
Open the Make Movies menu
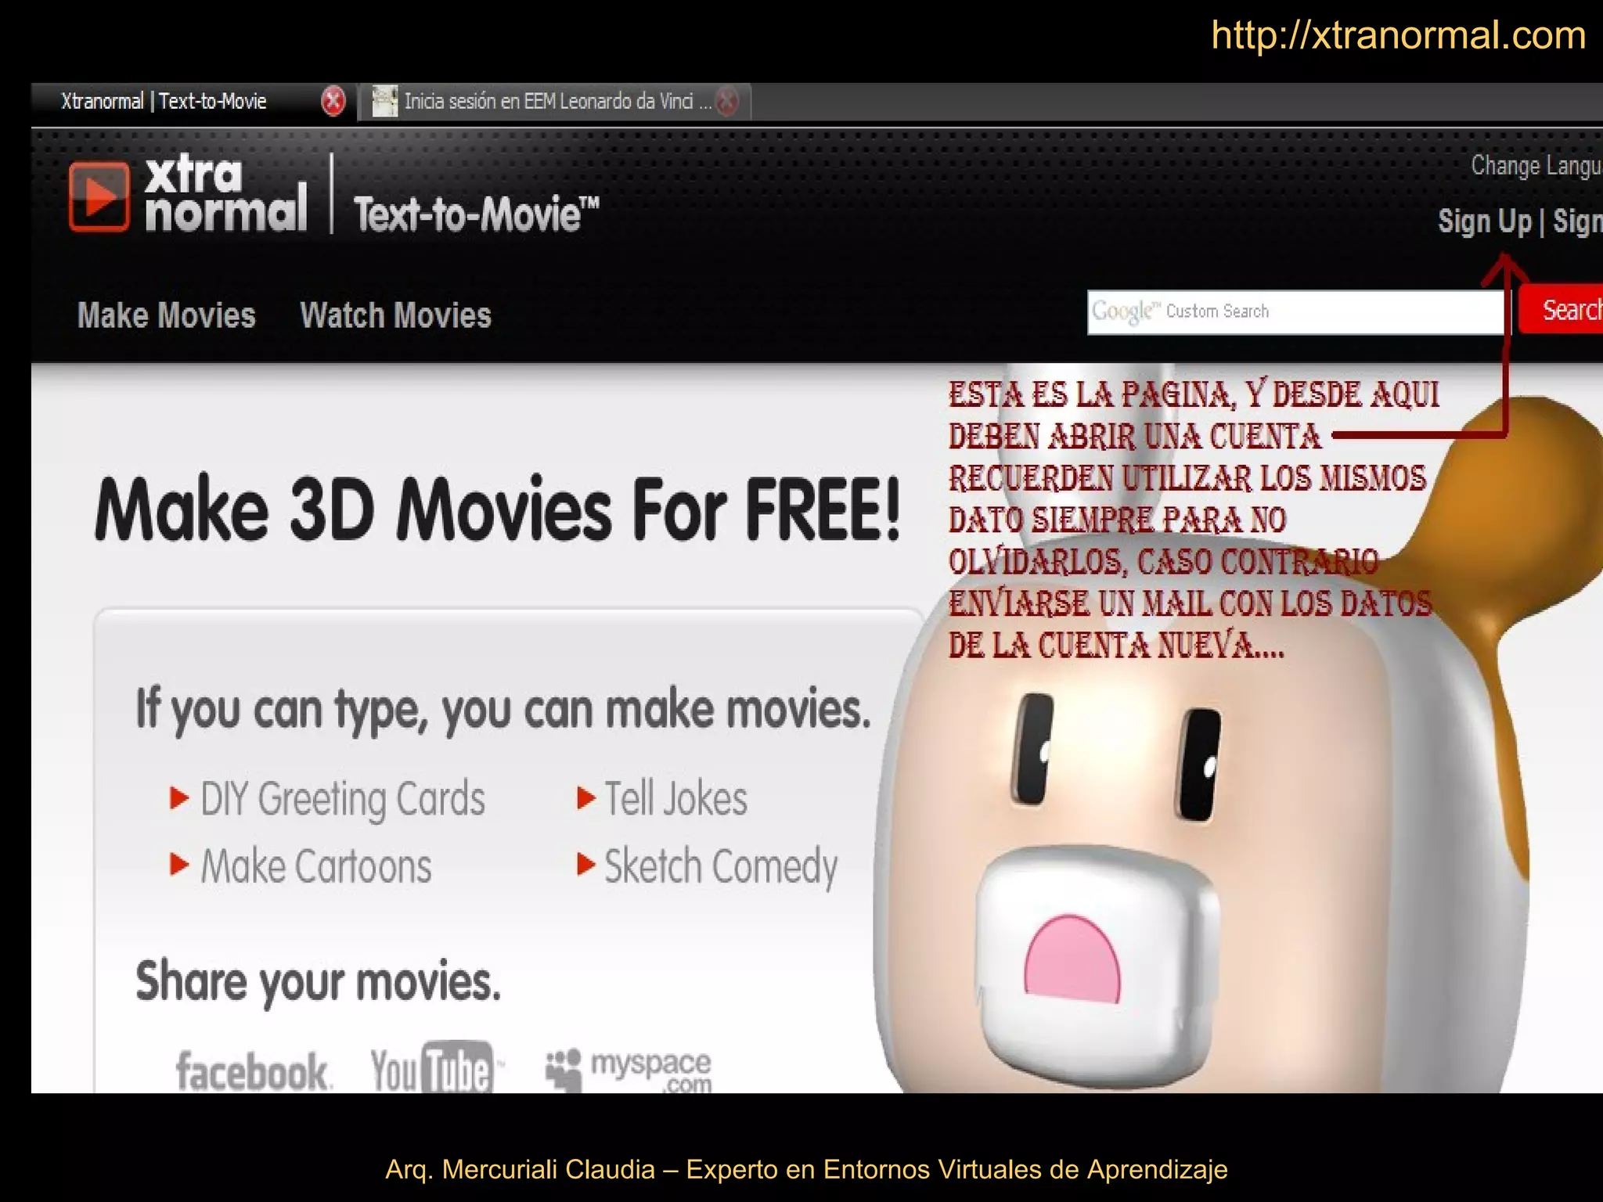pos(166,315)
